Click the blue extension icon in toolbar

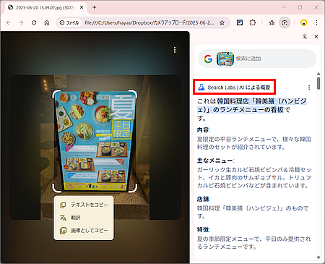pos(240,22)
